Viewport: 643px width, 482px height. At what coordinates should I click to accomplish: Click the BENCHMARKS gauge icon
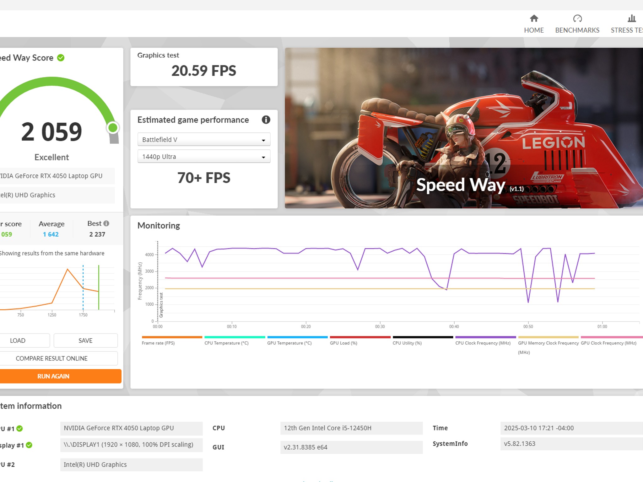tap(577, 19)
